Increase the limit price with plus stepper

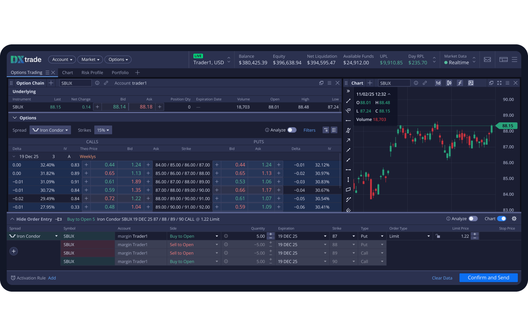click(474, 234)
